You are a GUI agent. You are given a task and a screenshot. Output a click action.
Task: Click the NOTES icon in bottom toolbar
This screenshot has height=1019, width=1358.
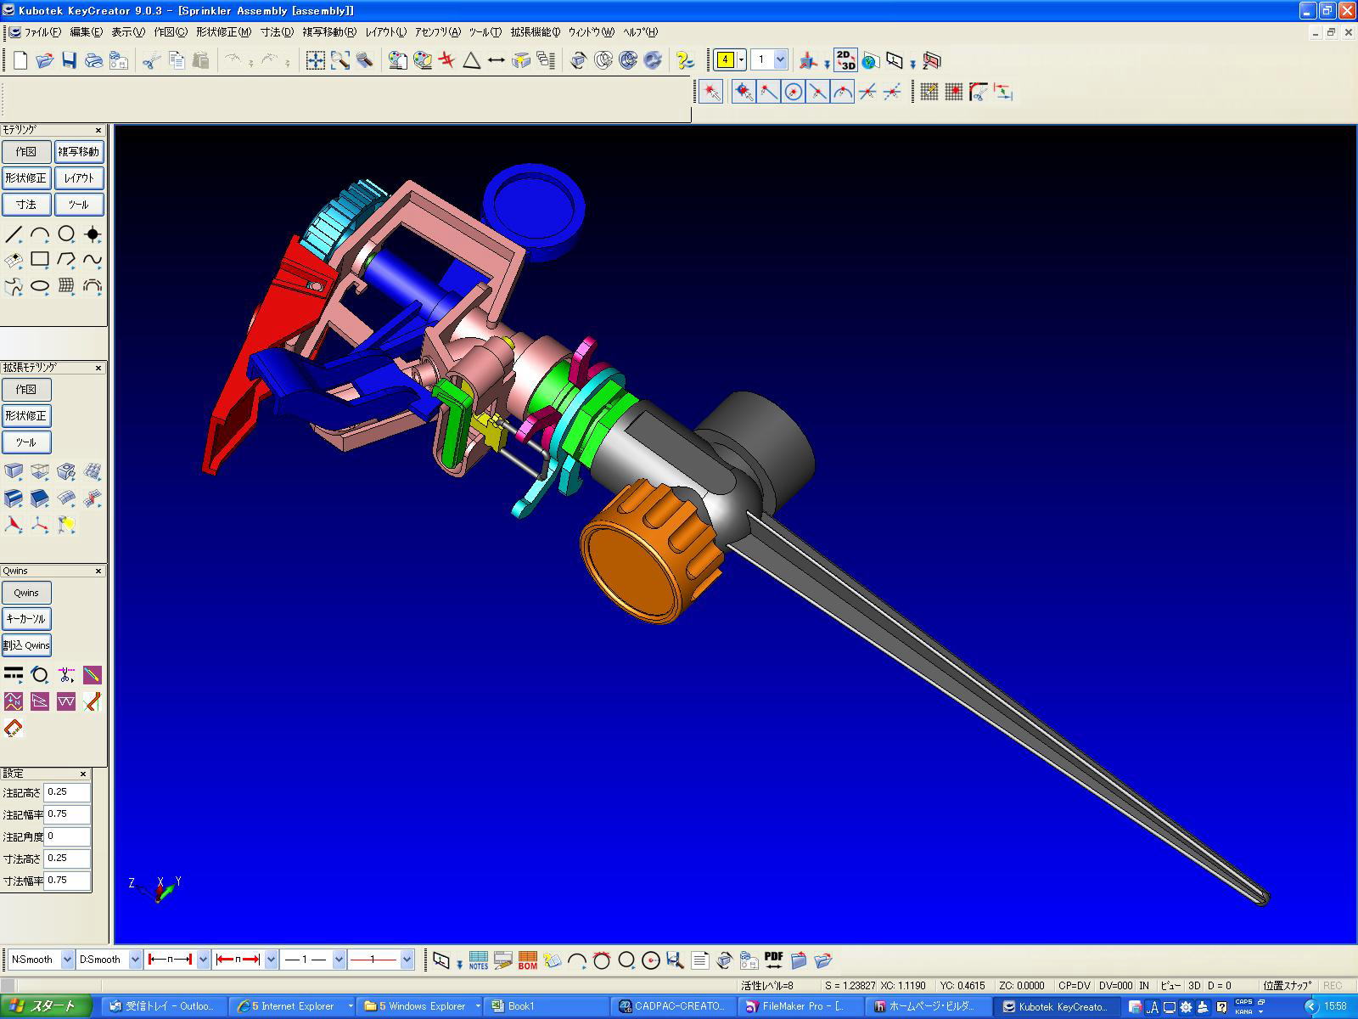tap(479, 960)
